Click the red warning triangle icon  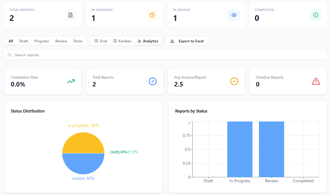316,81
